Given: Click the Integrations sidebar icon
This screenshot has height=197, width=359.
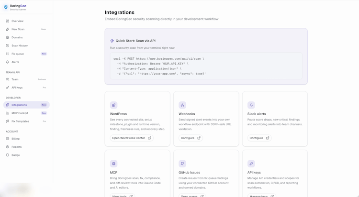Looking at the screenshot, I should pos(7,105).
